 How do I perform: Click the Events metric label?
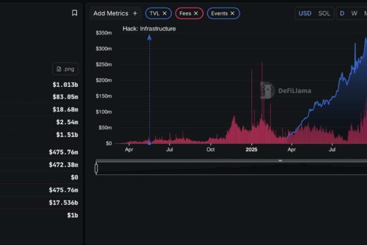tap(219, 13)
